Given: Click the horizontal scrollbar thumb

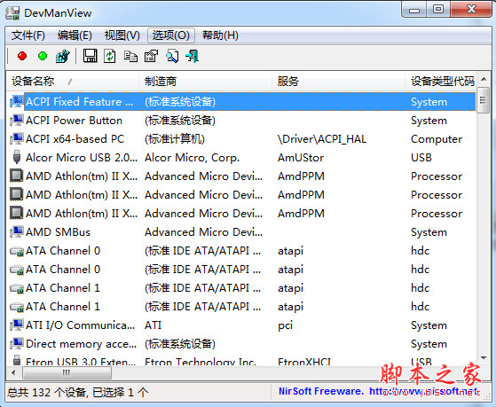Looking at the screenshot, I should 67,372.
